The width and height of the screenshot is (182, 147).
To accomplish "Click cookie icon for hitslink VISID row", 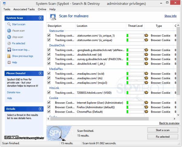I will [146, 93].
